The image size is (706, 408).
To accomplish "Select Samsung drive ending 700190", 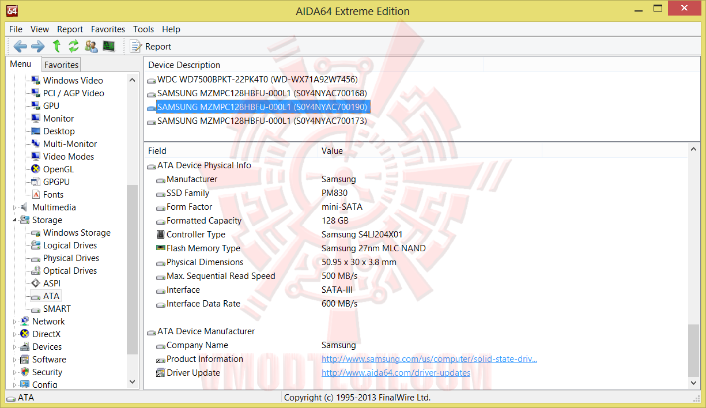I will coord(262,107).
